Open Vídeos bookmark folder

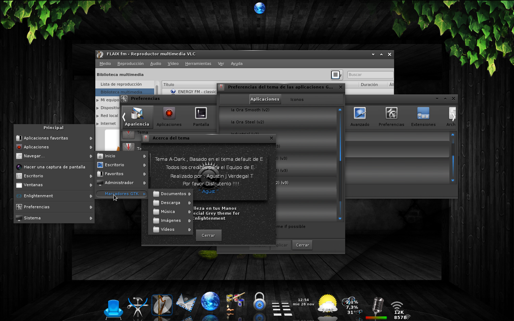pos(171,229)
